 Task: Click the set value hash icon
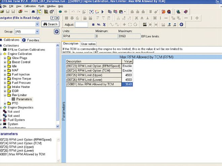(93, 24)
